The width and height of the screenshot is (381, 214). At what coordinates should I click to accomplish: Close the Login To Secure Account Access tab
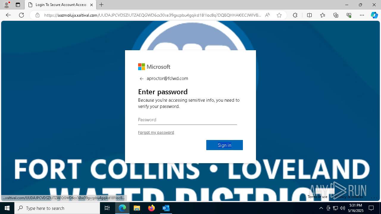[91, 5]
